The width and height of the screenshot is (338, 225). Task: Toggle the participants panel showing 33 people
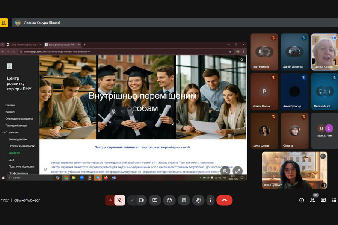(x=312, y=200)
